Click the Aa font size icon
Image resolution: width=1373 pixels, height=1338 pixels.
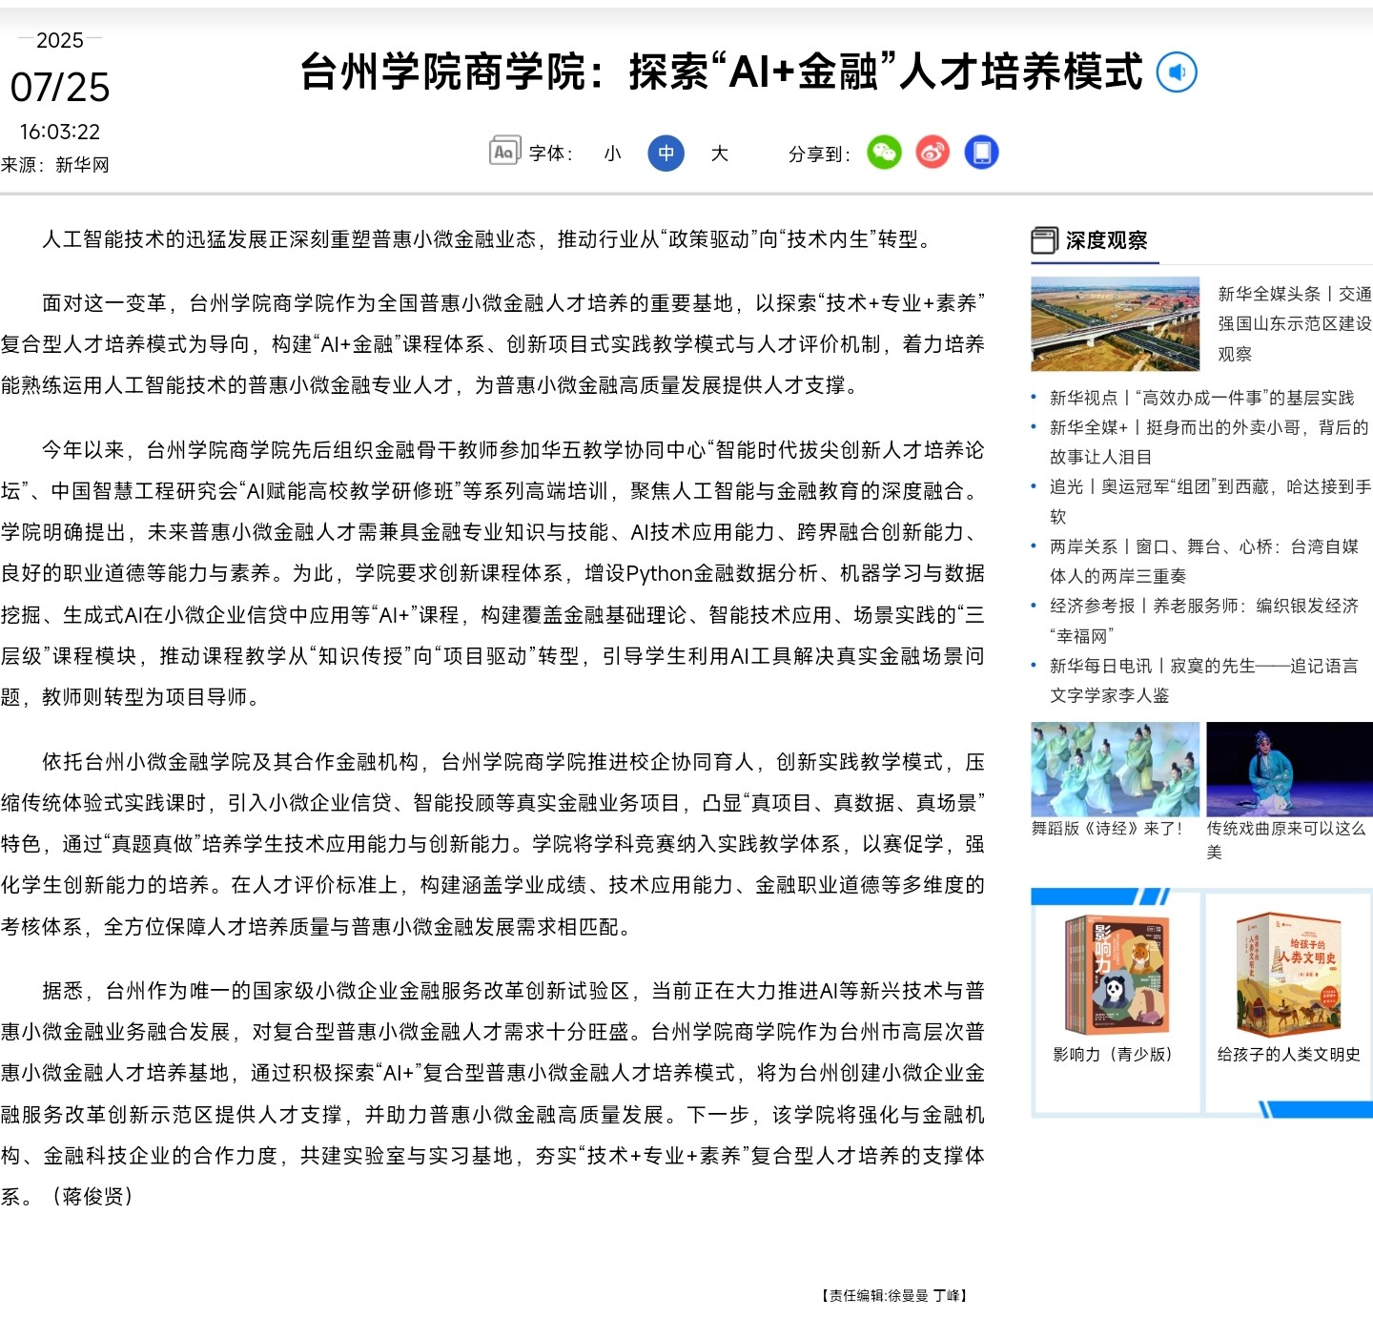pos(504,152)
